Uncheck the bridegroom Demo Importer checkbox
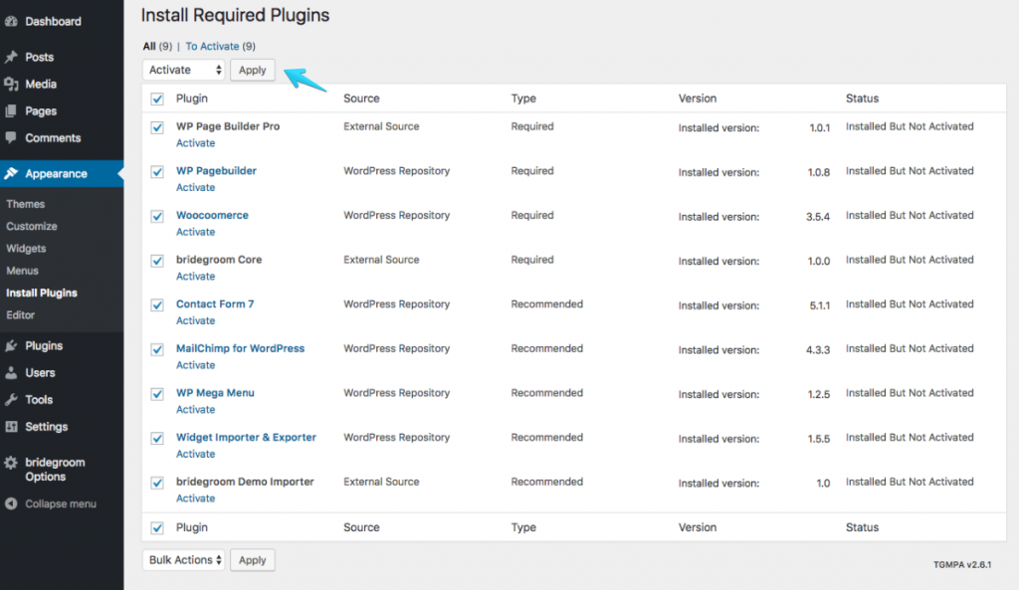This screenshot has height=590, width=1019. click(157, 483)
